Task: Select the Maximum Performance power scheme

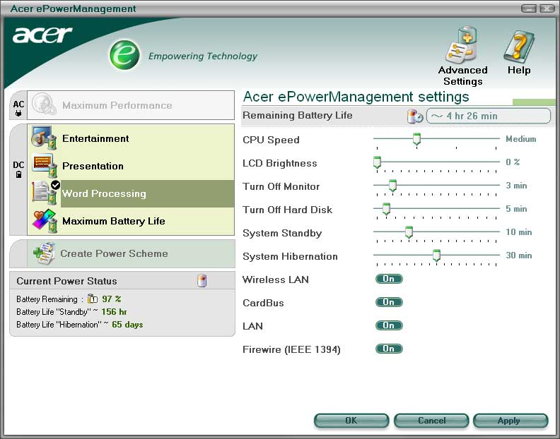Action: (131, 105)
